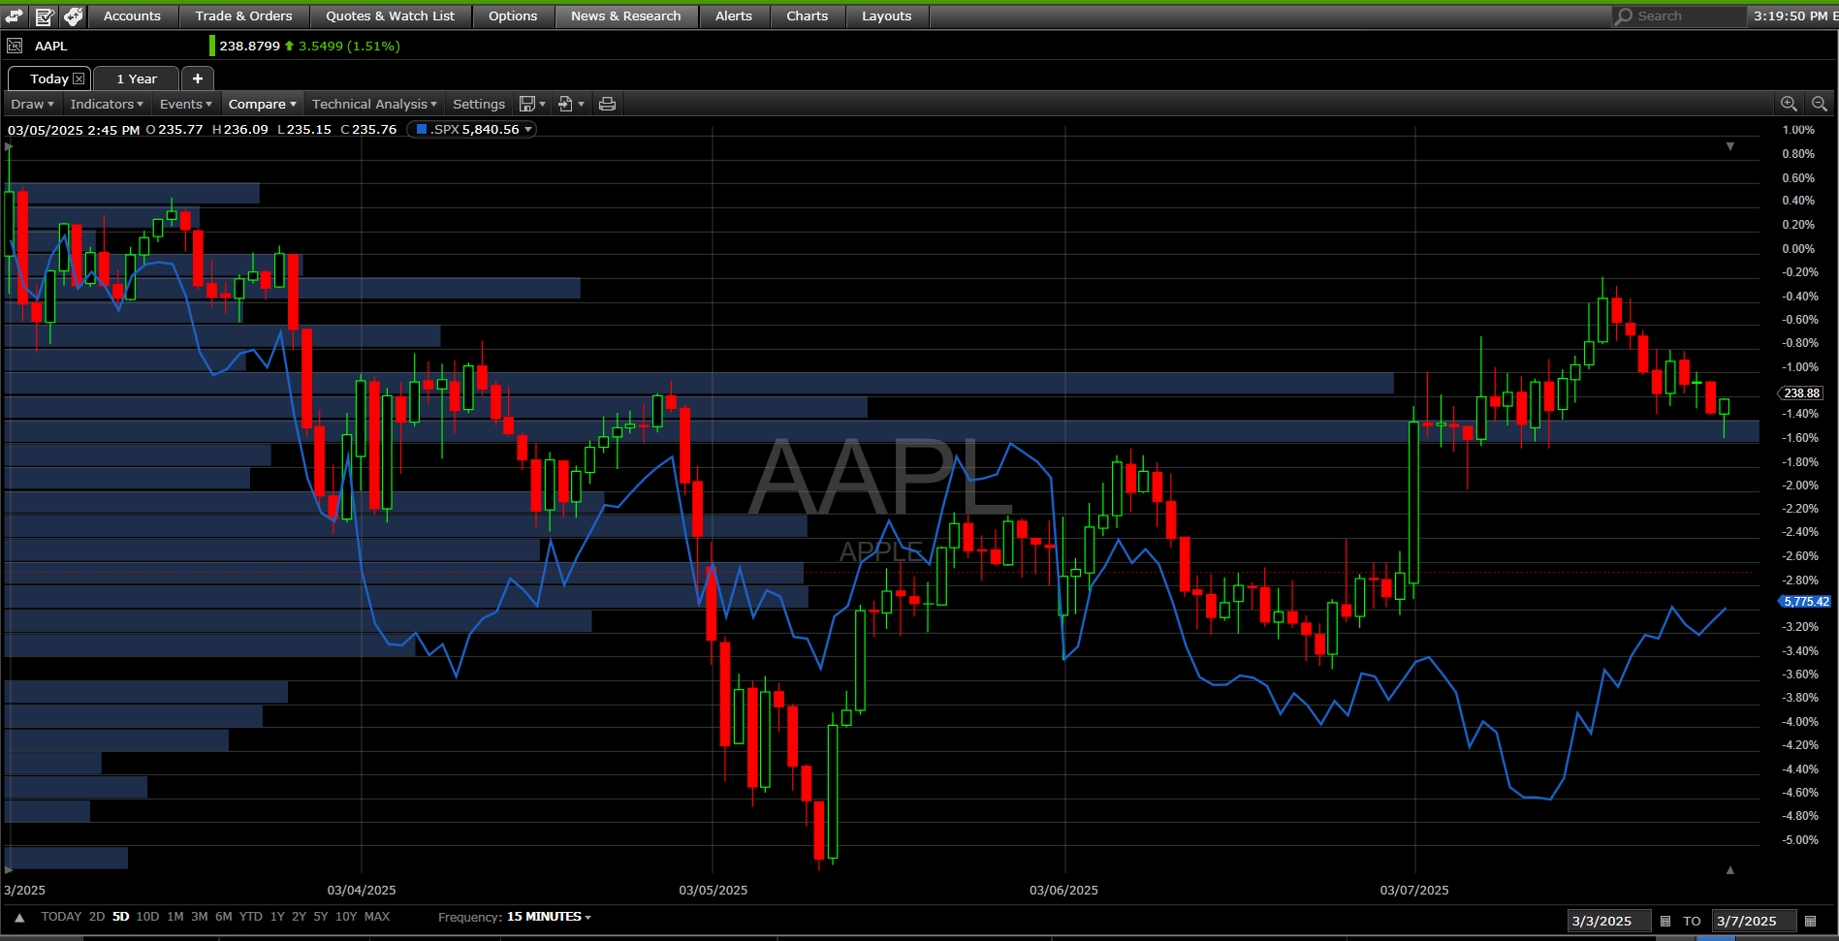Click the save chart floppy disk icon

(527, 104)
